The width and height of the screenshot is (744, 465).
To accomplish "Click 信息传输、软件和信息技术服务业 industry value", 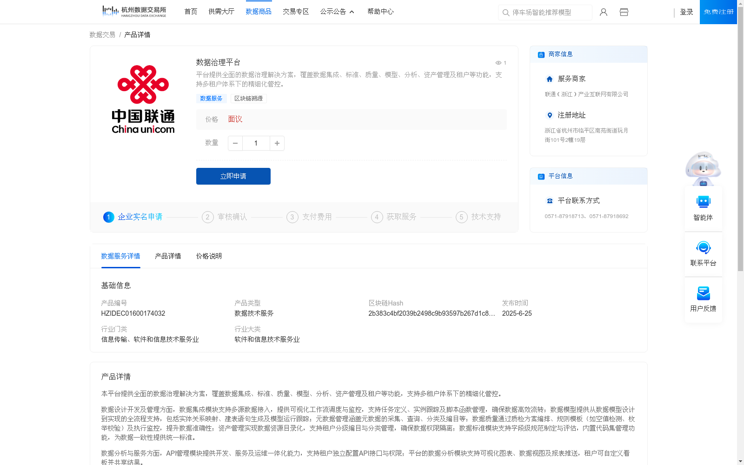I will pos(150,339).
